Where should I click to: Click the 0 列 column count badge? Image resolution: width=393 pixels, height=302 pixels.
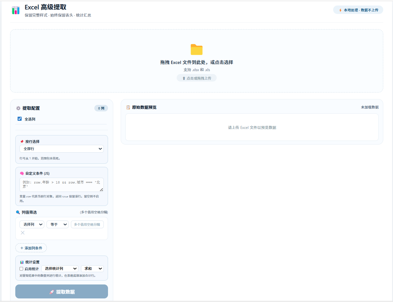101,108
